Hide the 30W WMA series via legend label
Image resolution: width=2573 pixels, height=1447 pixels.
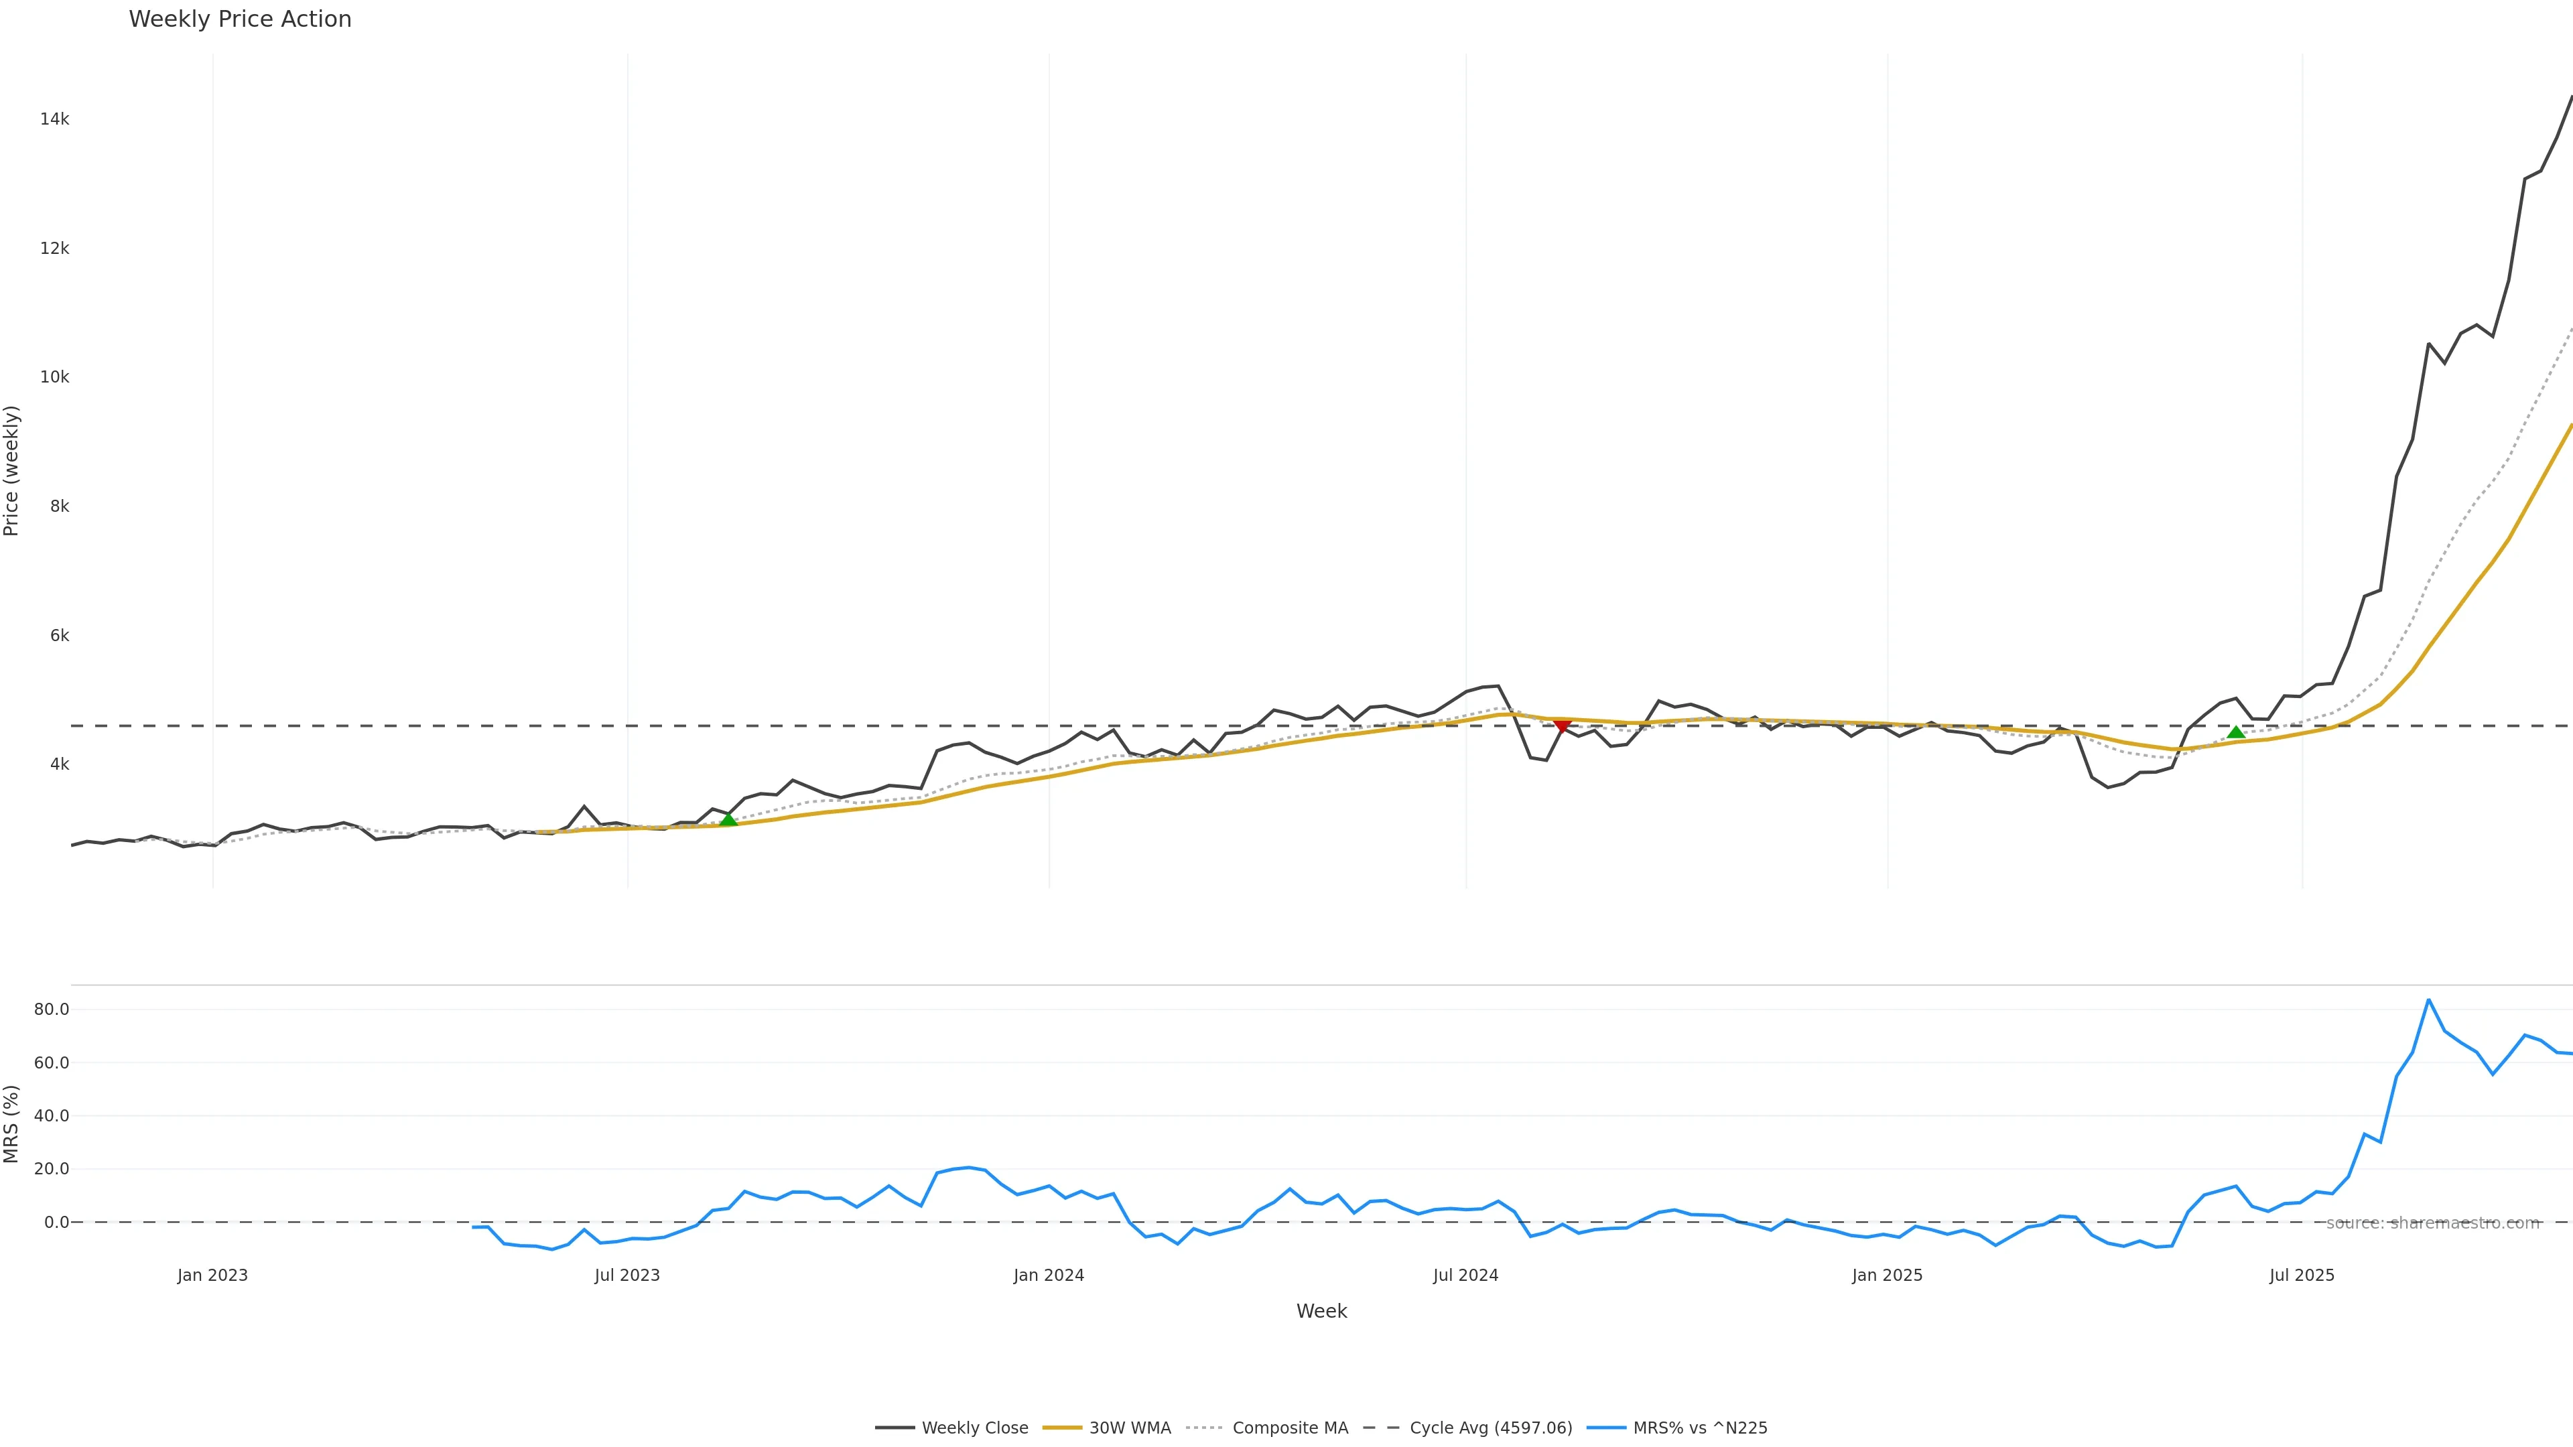coord(1130,1428)
